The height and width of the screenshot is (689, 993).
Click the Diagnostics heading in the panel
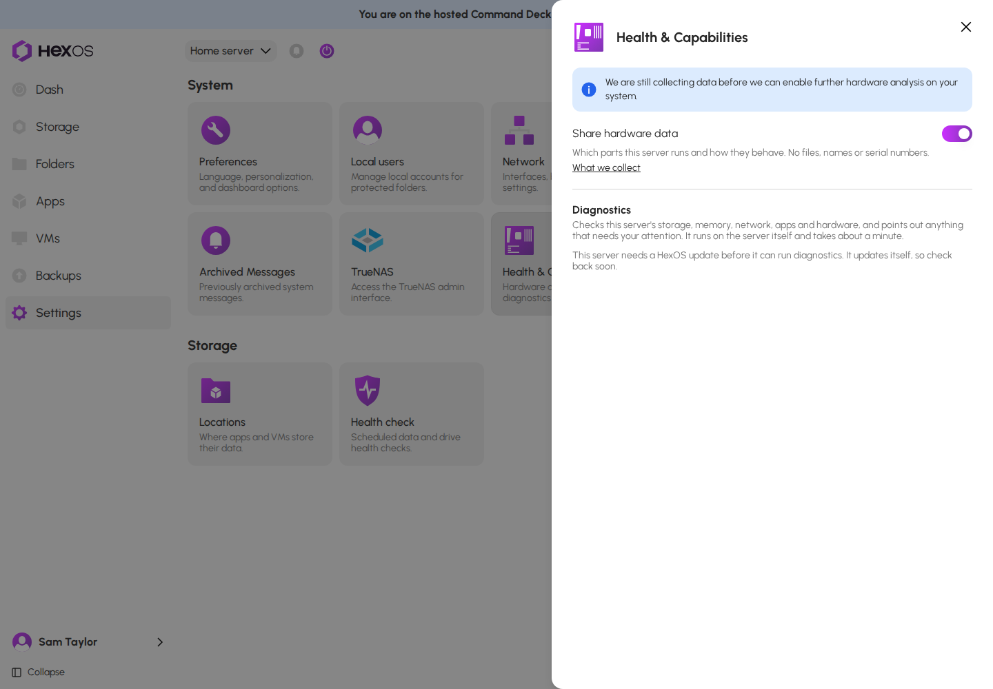coord(601,210)
